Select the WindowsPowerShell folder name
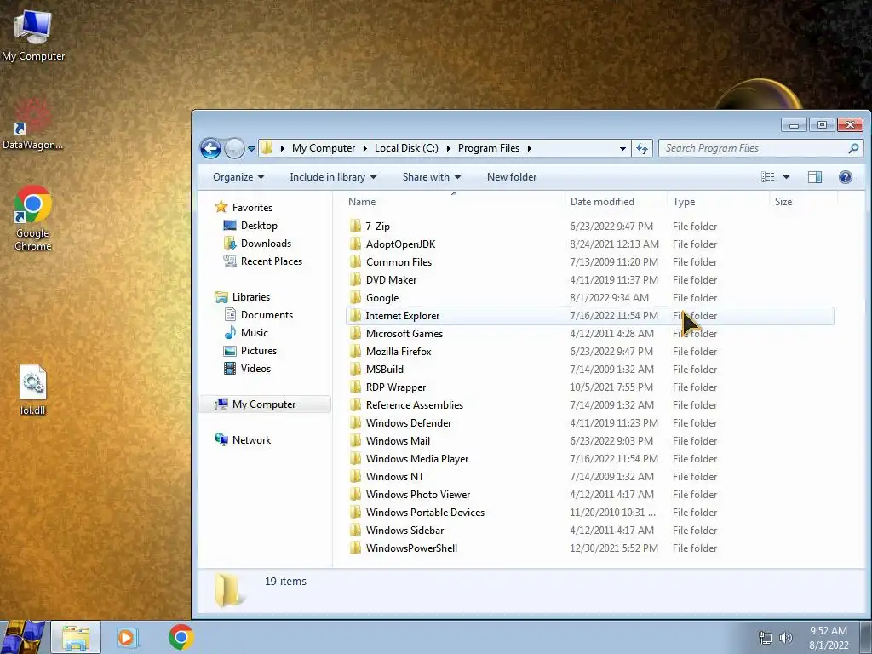 coord(411,548)
